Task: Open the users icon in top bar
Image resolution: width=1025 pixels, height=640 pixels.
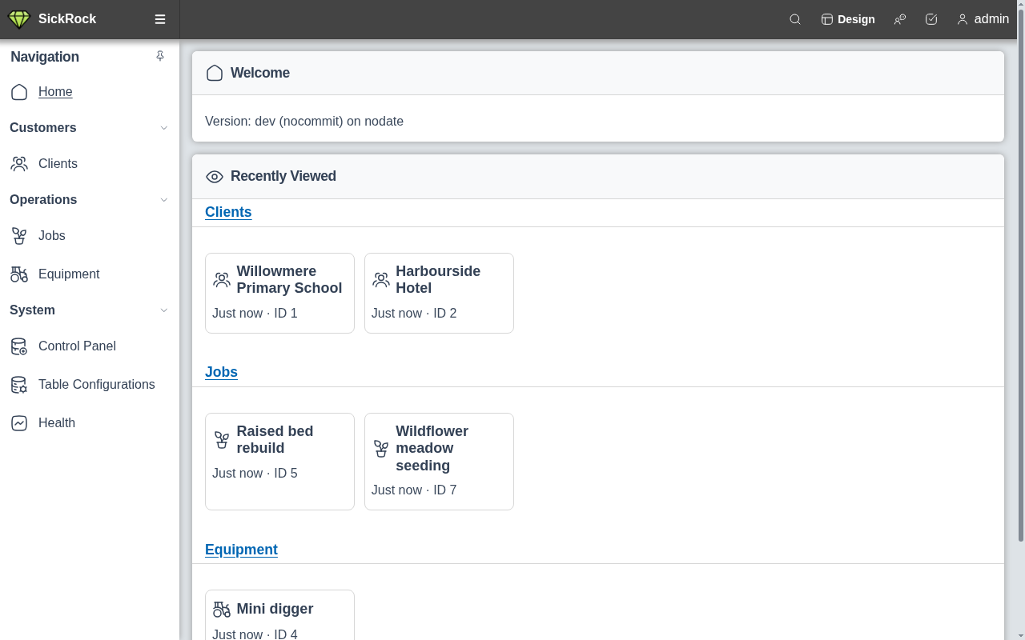Action: [900, 19]
